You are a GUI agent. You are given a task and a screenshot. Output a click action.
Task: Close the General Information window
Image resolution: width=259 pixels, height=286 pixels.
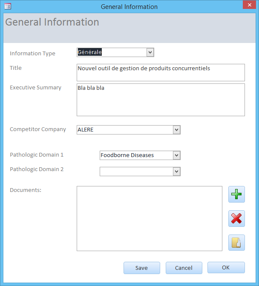point(250,5)
